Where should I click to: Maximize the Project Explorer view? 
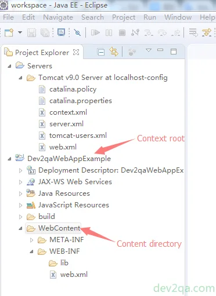(x=174, y=52)
